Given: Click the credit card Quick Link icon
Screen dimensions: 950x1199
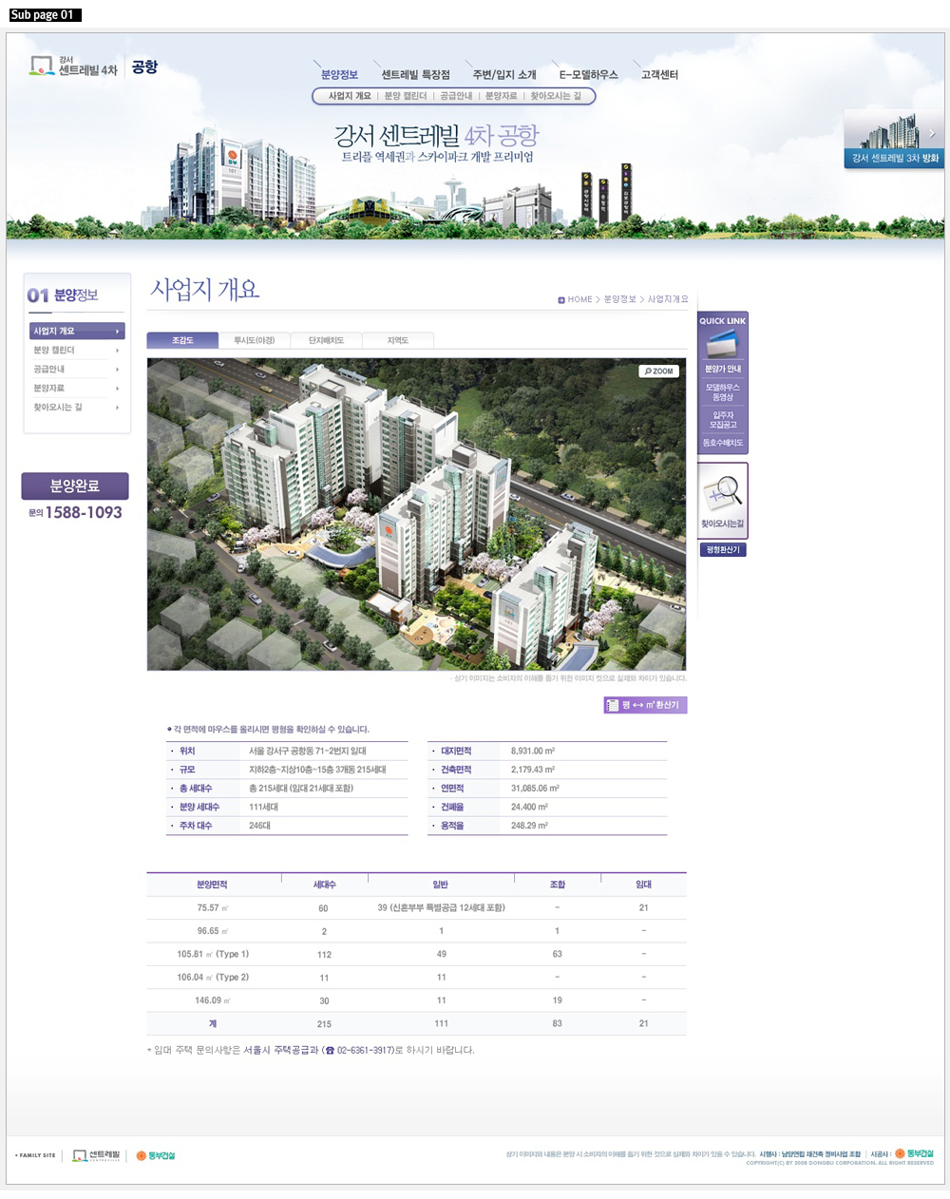Looking at the screenshot, I should [x=722, y=344].
